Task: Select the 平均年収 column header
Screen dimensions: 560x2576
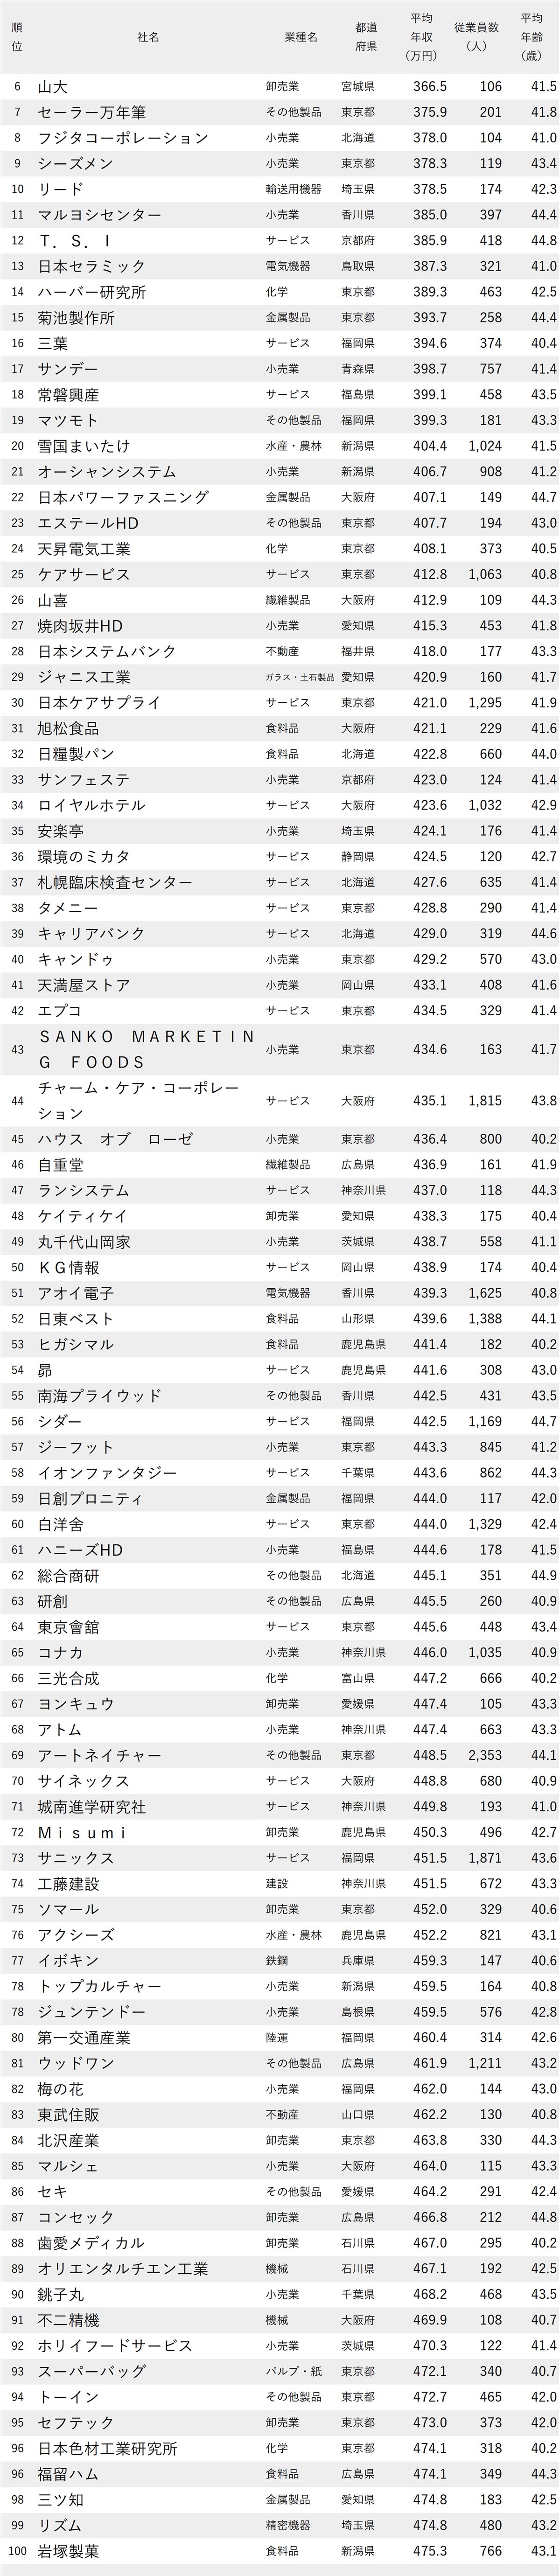Action: click(421, 37)
